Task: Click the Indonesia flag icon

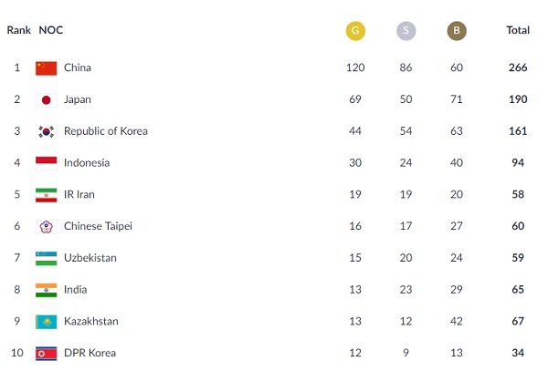Action: point(47,163)
